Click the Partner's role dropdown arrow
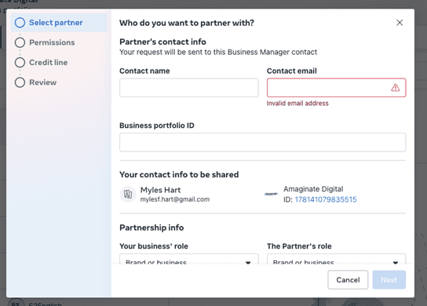This screenshot has width=427, height=306. pyautogui.click(x=396, y=262)
